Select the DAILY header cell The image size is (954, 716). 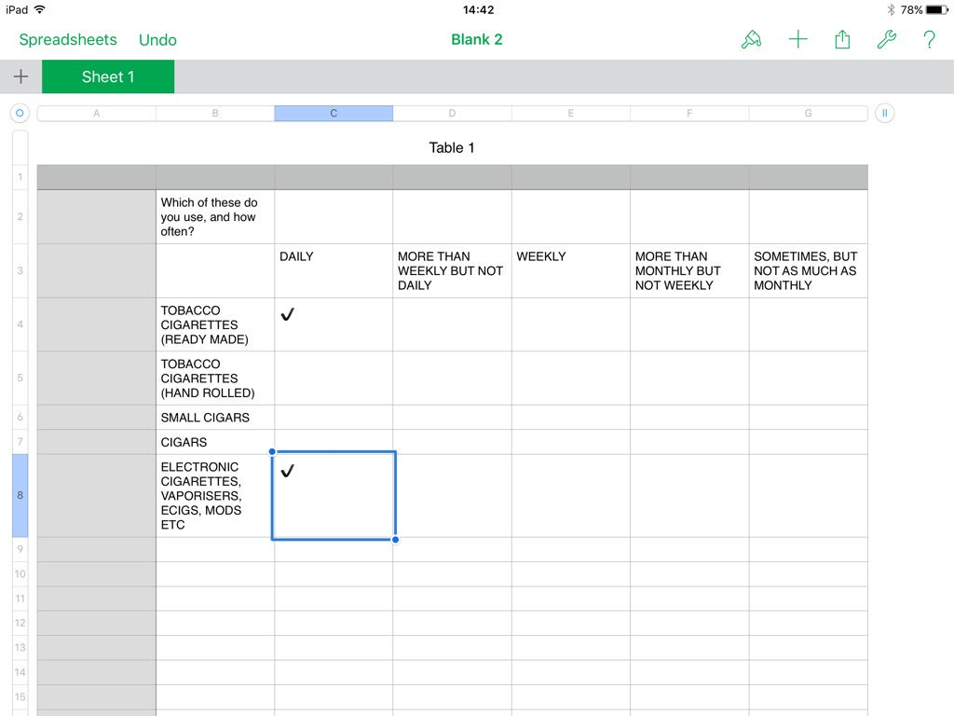(334, 270)
